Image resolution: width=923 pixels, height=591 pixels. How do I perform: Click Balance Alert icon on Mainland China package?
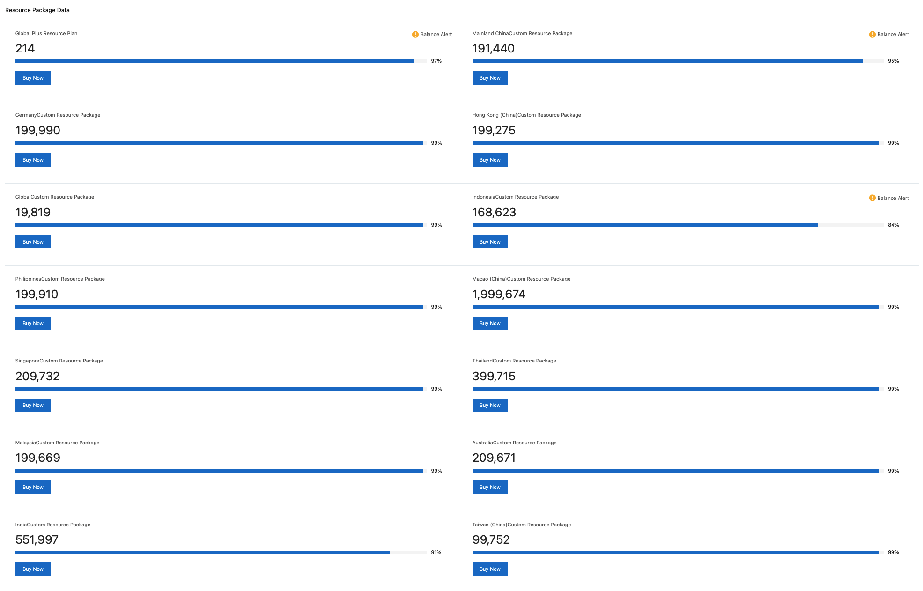(872, 34)
